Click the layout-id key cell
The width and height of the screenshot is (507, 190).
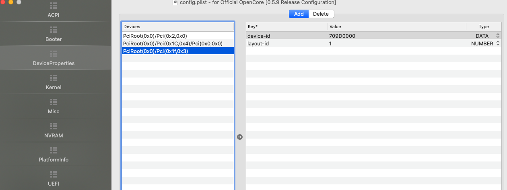[x=258, y=43]
